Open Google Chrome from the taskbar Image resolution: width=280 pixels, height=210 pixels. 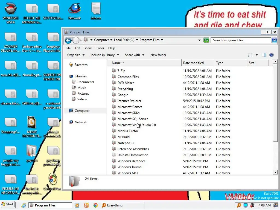pyautogui.click(x=95, y=205)
